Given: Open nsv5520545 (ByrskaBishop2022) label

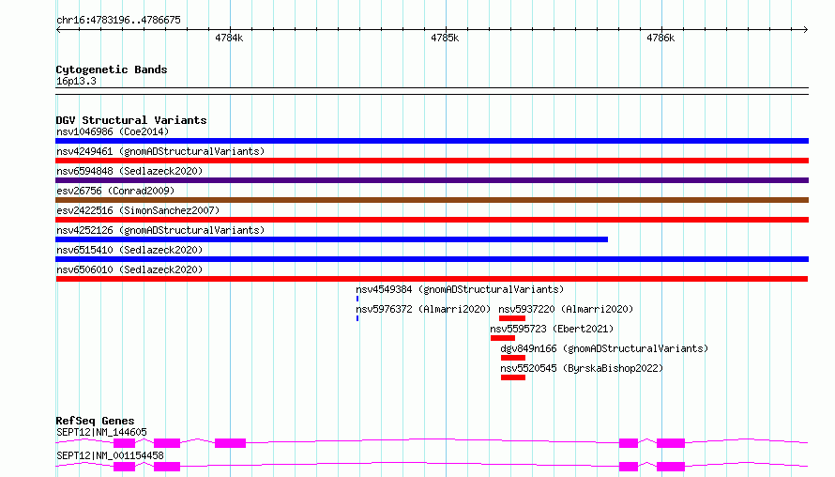Looking at the screenshot, I should point(582,368).
